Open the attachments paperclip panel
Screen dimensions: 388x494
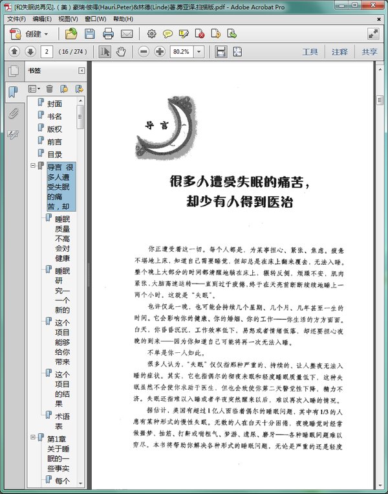(13, 113)
